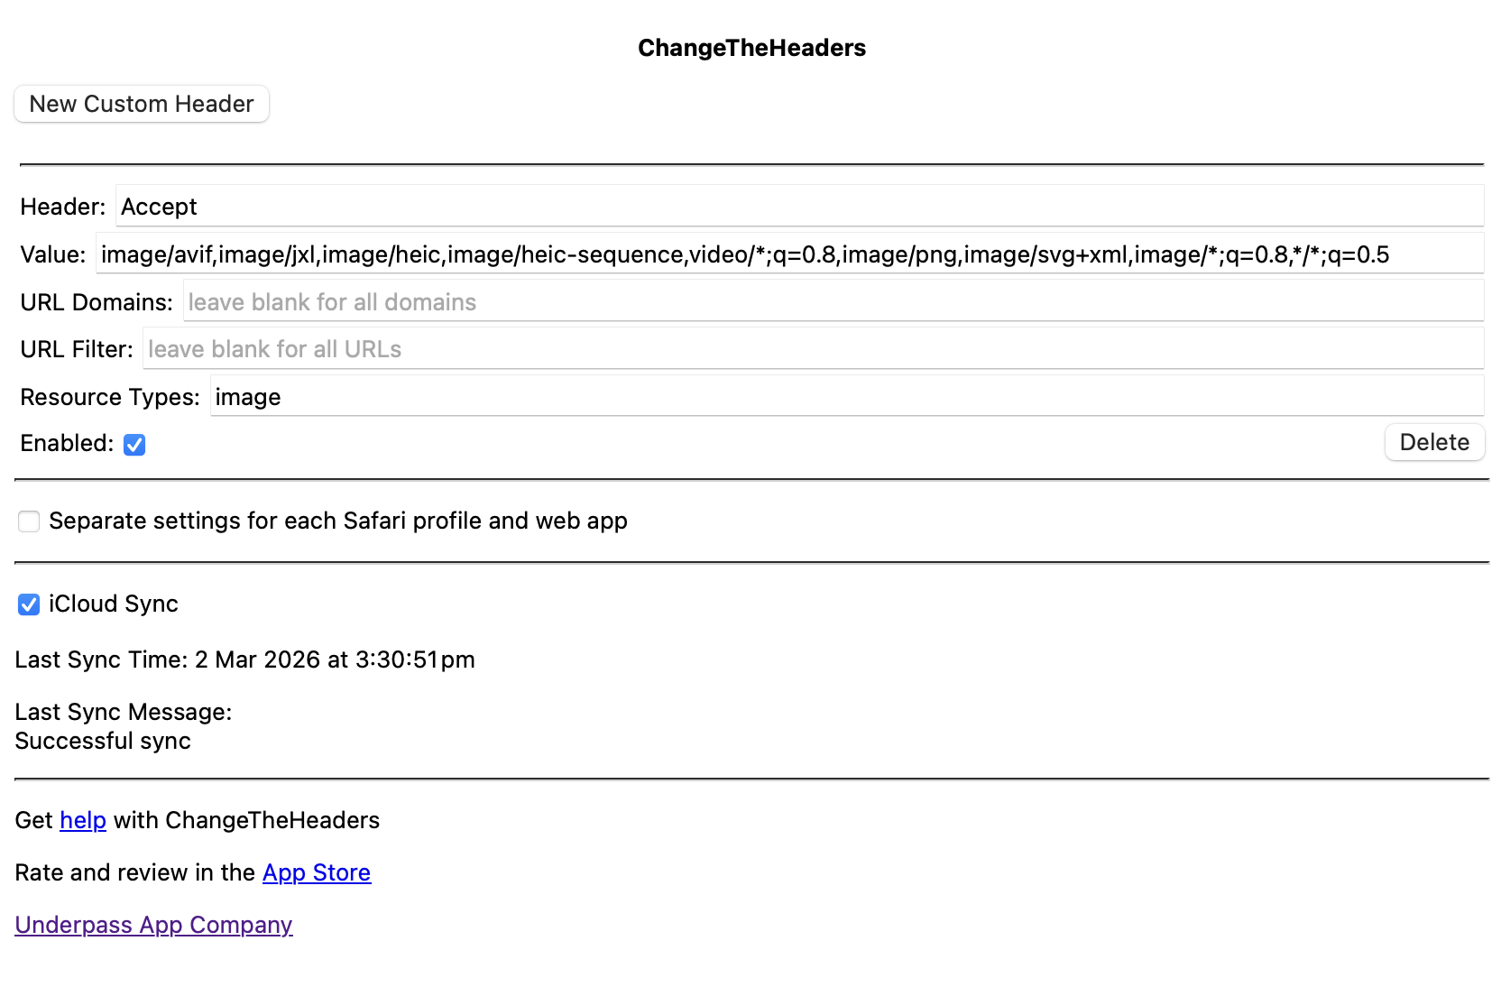Click the New Custom Header button

pyautogui.click(x=142, y=104)
